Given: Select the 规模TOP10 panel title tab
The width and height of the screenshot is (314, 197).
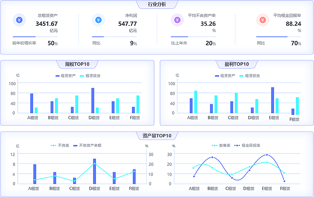Looking at the screenshot, I should pos(77,64).
